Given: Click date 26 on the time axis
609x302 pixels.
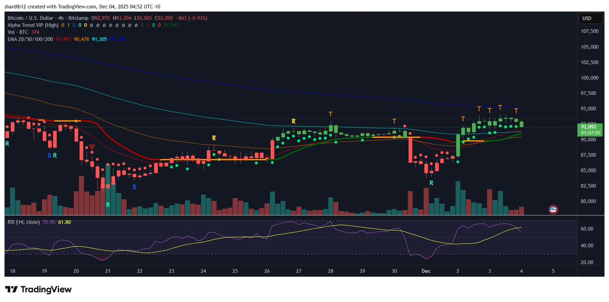Looking at the screenshot, I should coord(267,271).
